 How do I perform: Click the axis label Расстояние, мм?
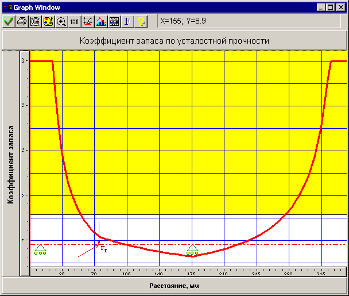coord(174,286)
